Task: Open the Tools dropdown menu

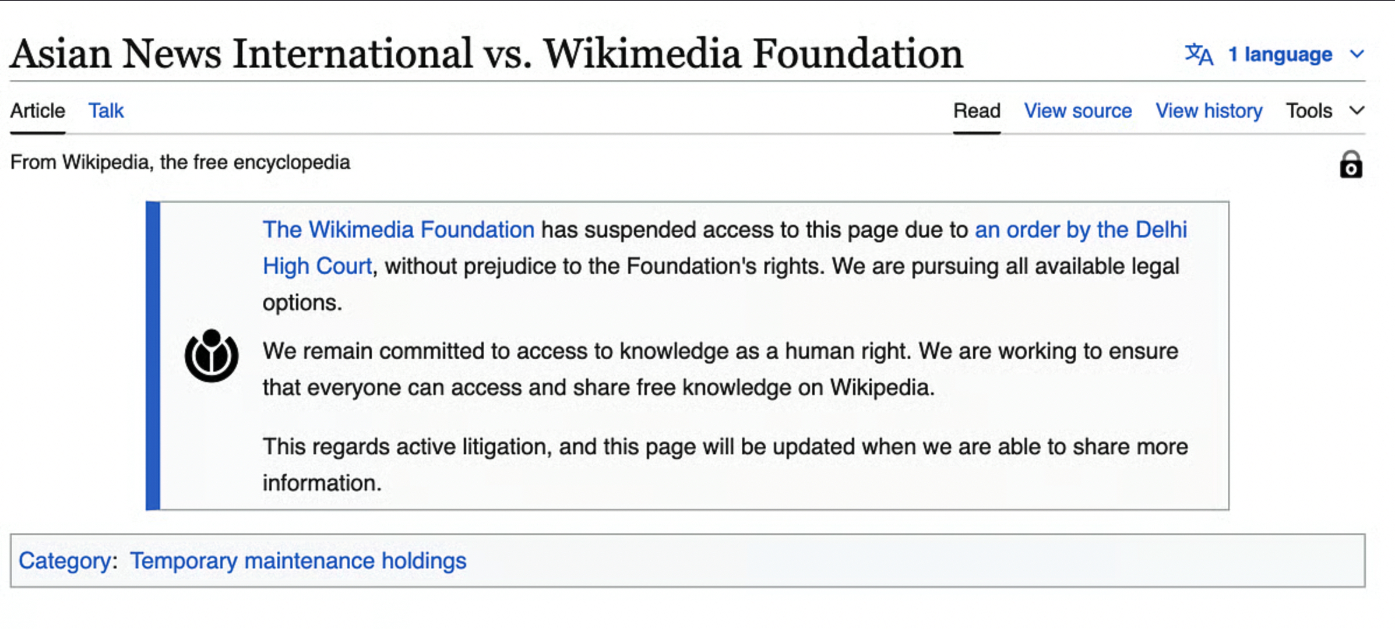Action: (x=1309, y=111)
